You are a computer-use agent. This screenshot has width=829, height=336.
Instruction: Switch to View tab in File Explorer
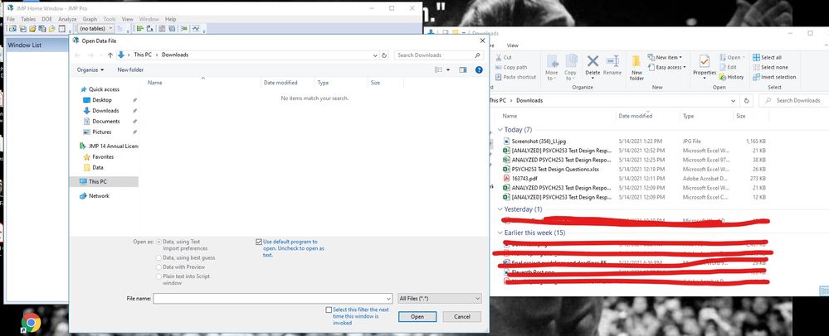pos(512,46)
